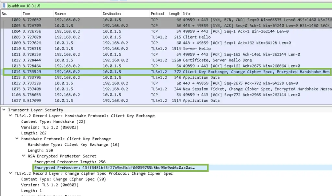Select packet 1106 ACK row

[166, 95]
